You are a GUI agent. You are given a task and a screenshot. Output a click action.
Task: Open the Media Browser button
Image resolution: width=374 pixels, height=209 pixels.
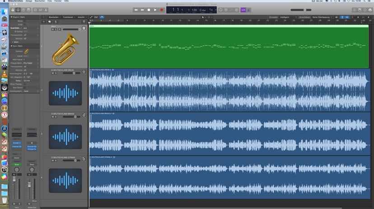pyautogui.click(x=370, y=10)
